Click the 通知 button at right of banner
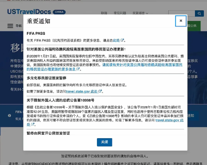This screenshot has width=207, height=165. coord(193,115)
